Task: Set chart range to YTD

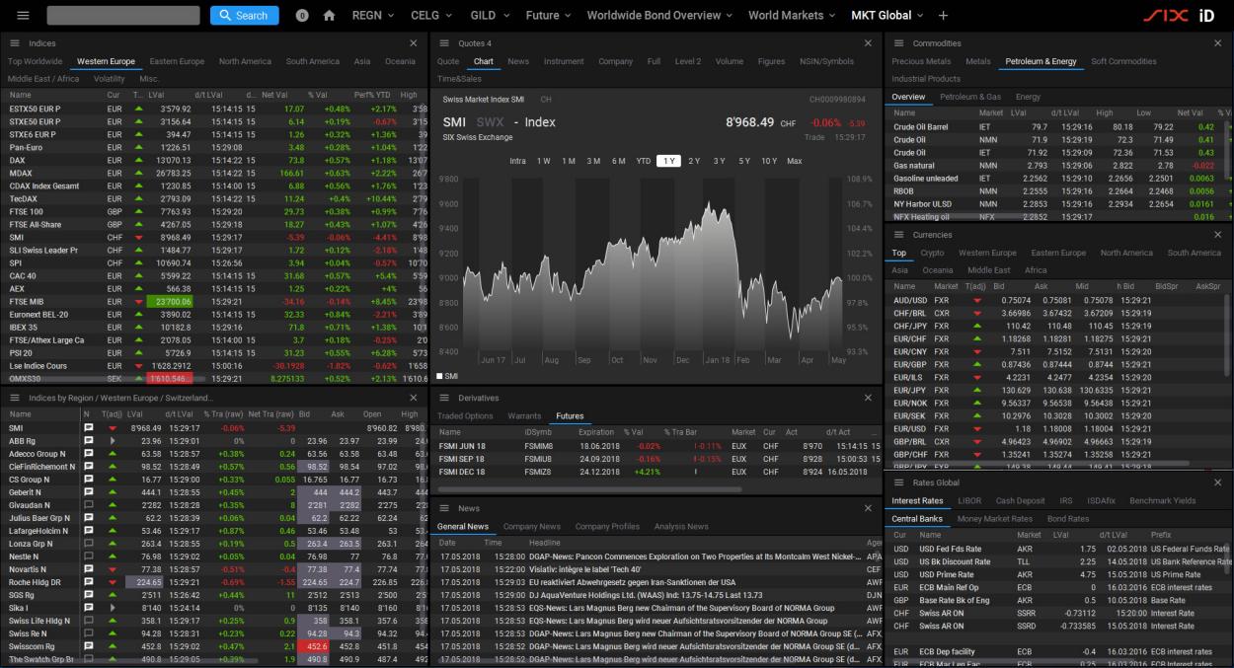Action: click(644, 161)
